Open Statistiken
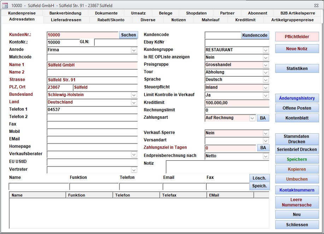Screen dimensions: 324x234 (297, 69)
